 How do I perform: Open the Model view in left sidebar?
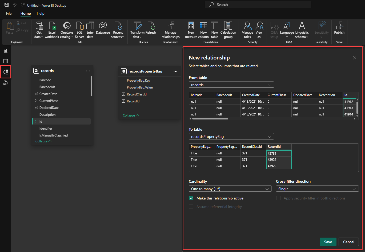(6, 72)
